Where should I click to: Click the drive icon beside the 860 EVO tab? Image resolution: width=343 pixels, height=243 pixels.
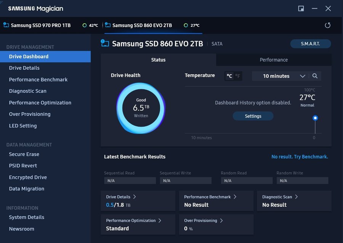tap(108, 25)
